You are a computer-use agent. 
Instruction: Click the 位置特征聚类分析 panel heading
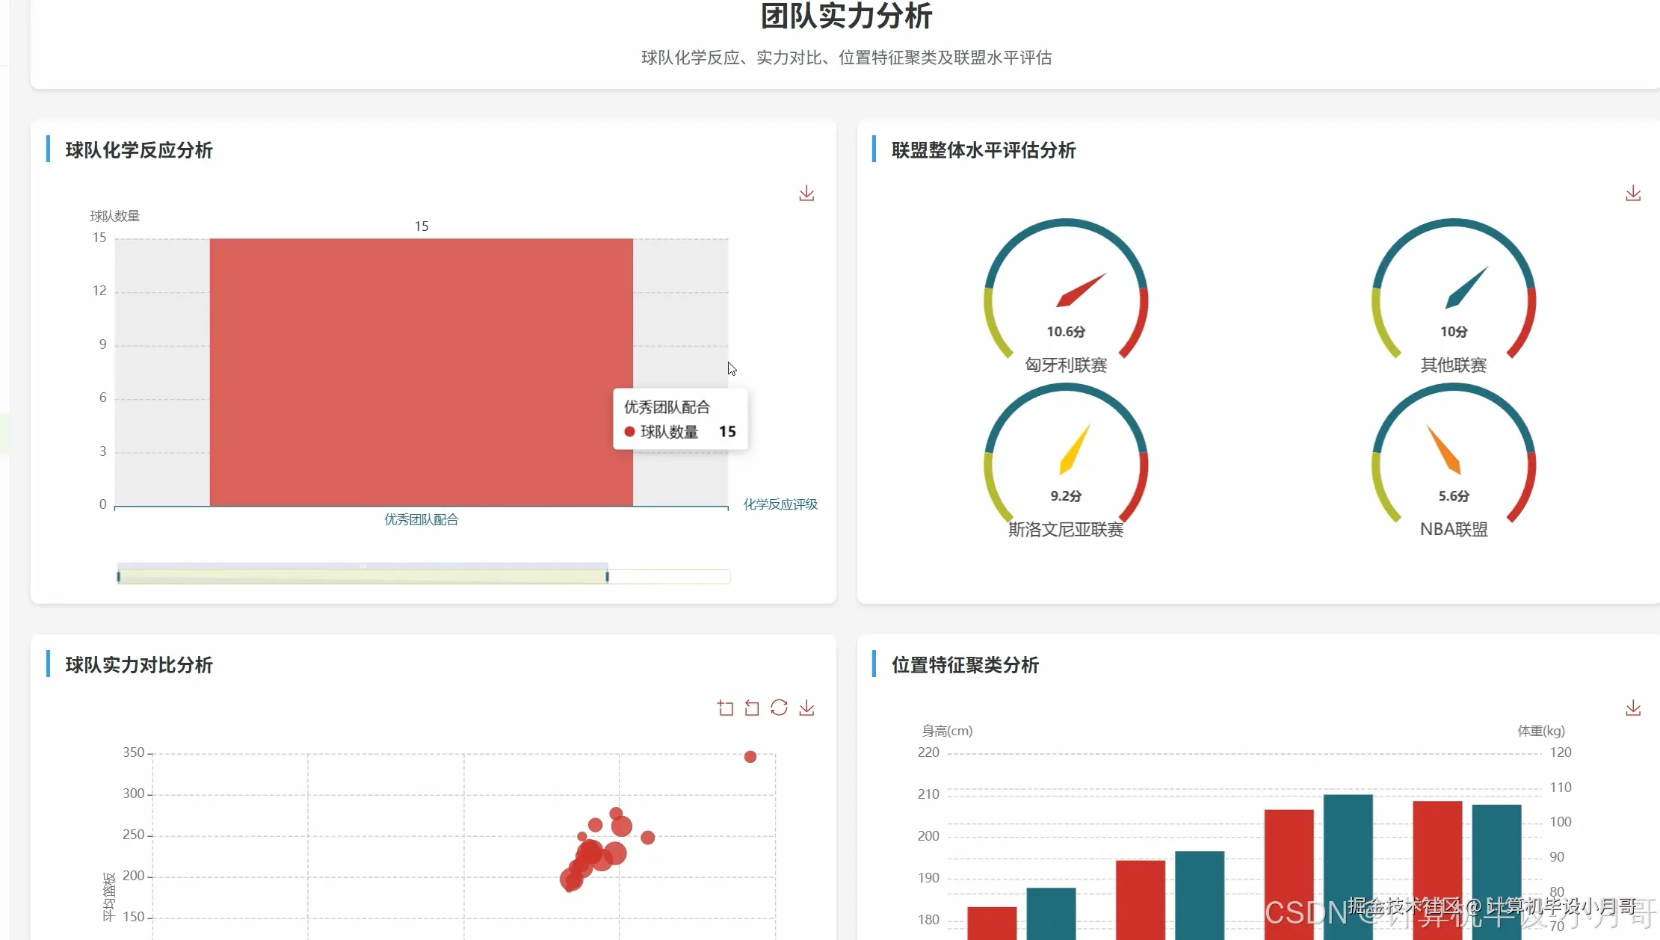tap(965, 665)
